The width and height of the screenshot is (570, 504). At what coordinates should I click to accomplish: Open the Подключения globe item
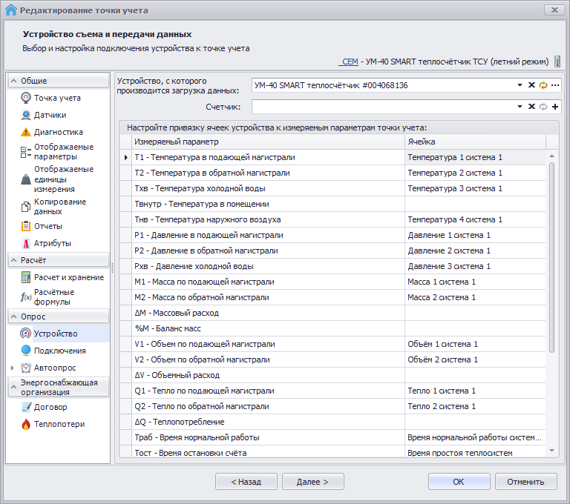pos(59,351)
